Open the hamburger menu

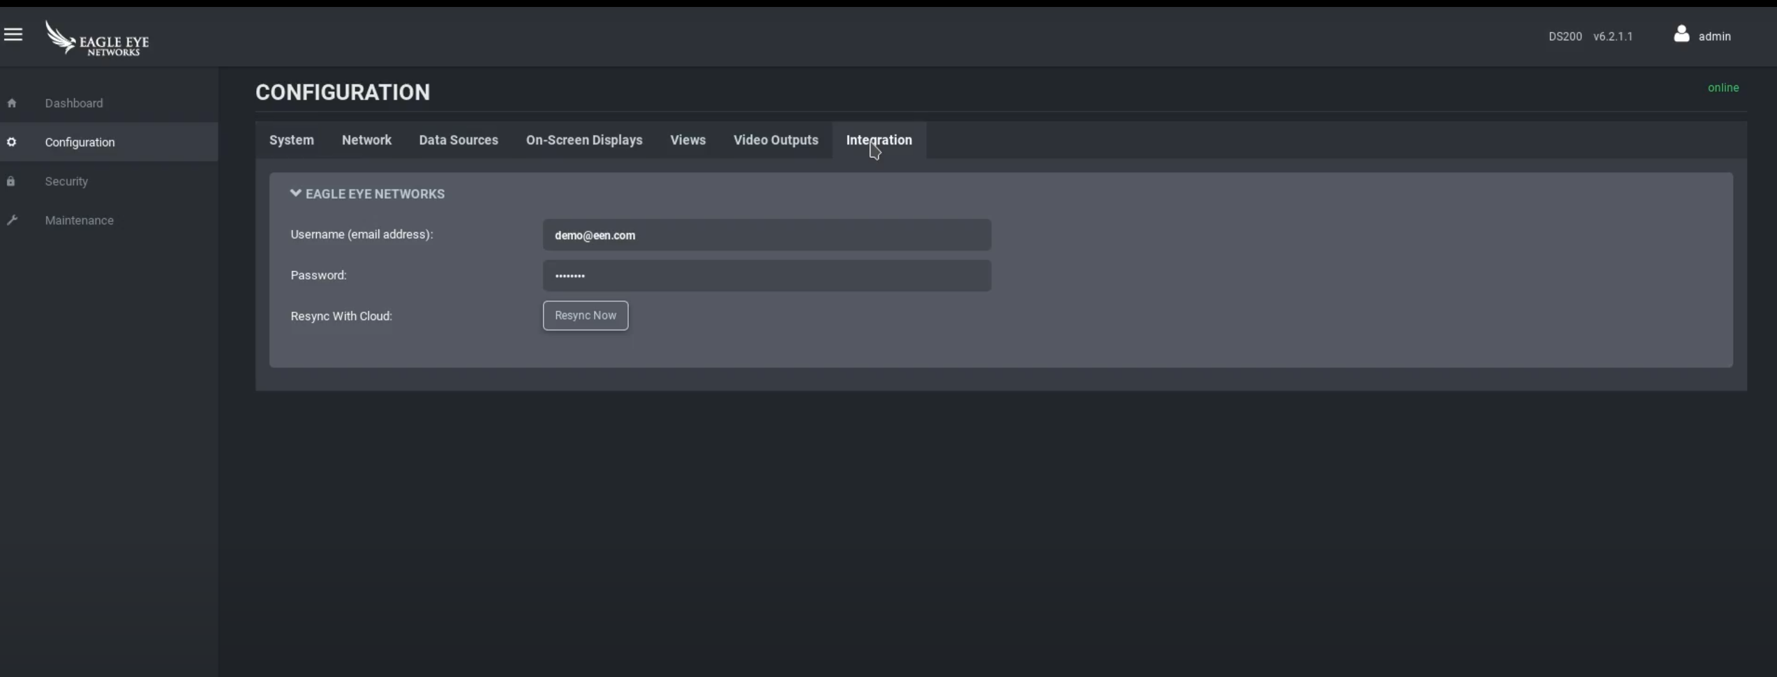point(13,34)
